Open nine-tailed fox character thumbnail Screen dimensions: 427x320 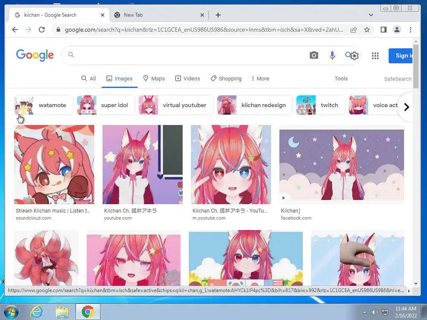(46, 258)
